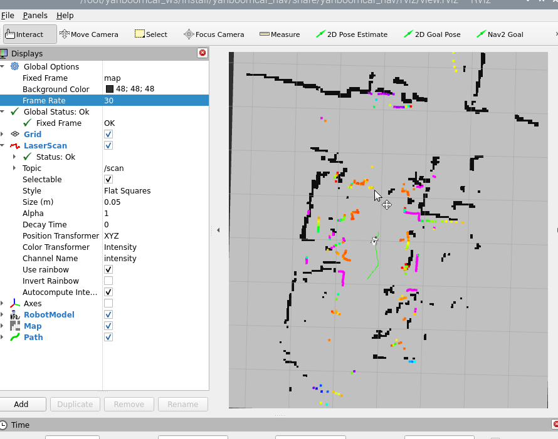Expand the Map display properties
This screenshot has width=558, height=439.
[x=2, y=326]
